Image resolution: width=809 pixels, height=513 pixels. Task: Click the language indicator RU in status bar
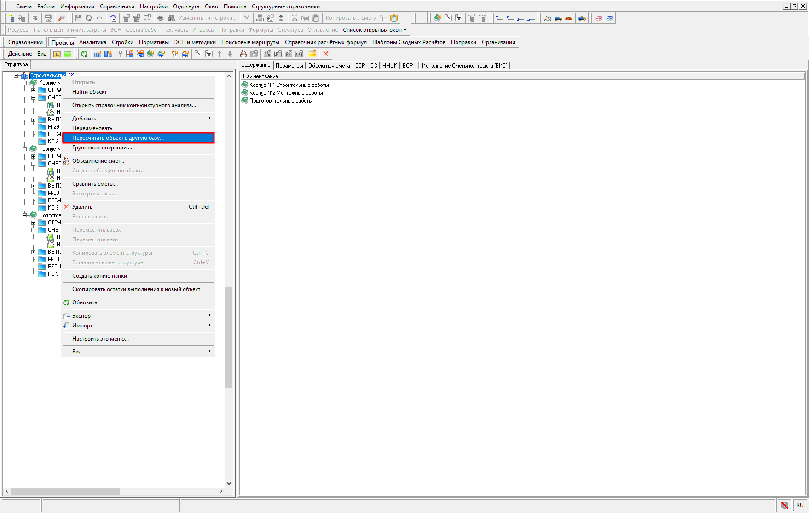[x=800, y=505]
